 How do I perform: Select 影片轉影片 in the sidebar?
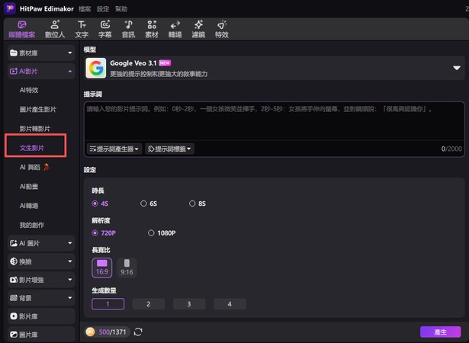point(34,129)
